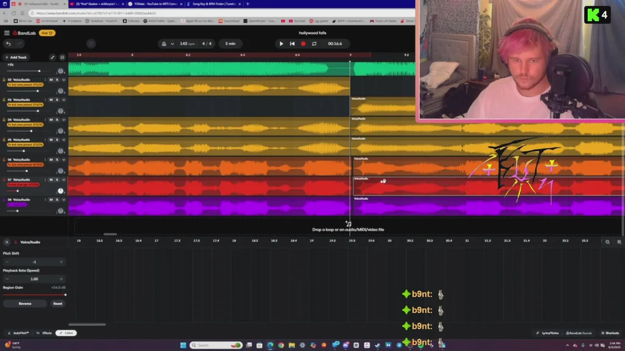The height and width of the screenshot is (351, 625).
Task: Solo track 02 Voice/Audio
Action: (57, 79)
